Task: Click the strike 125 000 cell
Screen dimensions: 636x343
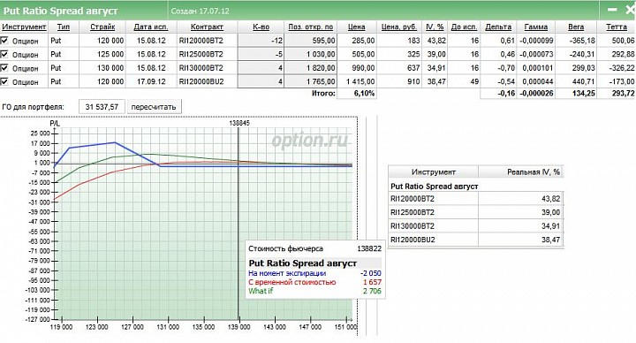Action: pyautogui.click(x=110, y=54)
